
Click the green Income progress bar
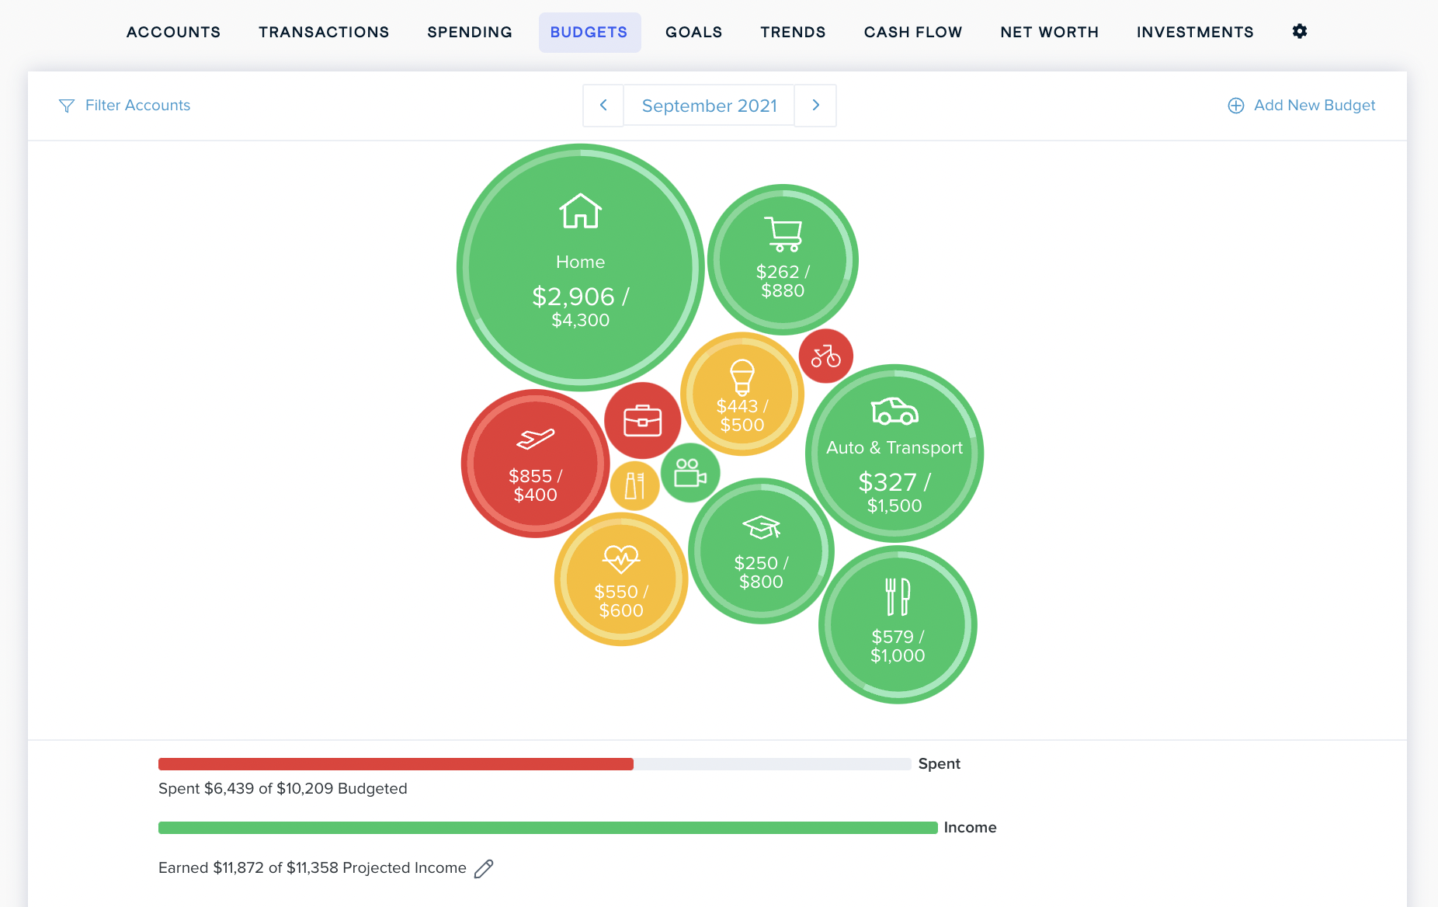[547, 828]
